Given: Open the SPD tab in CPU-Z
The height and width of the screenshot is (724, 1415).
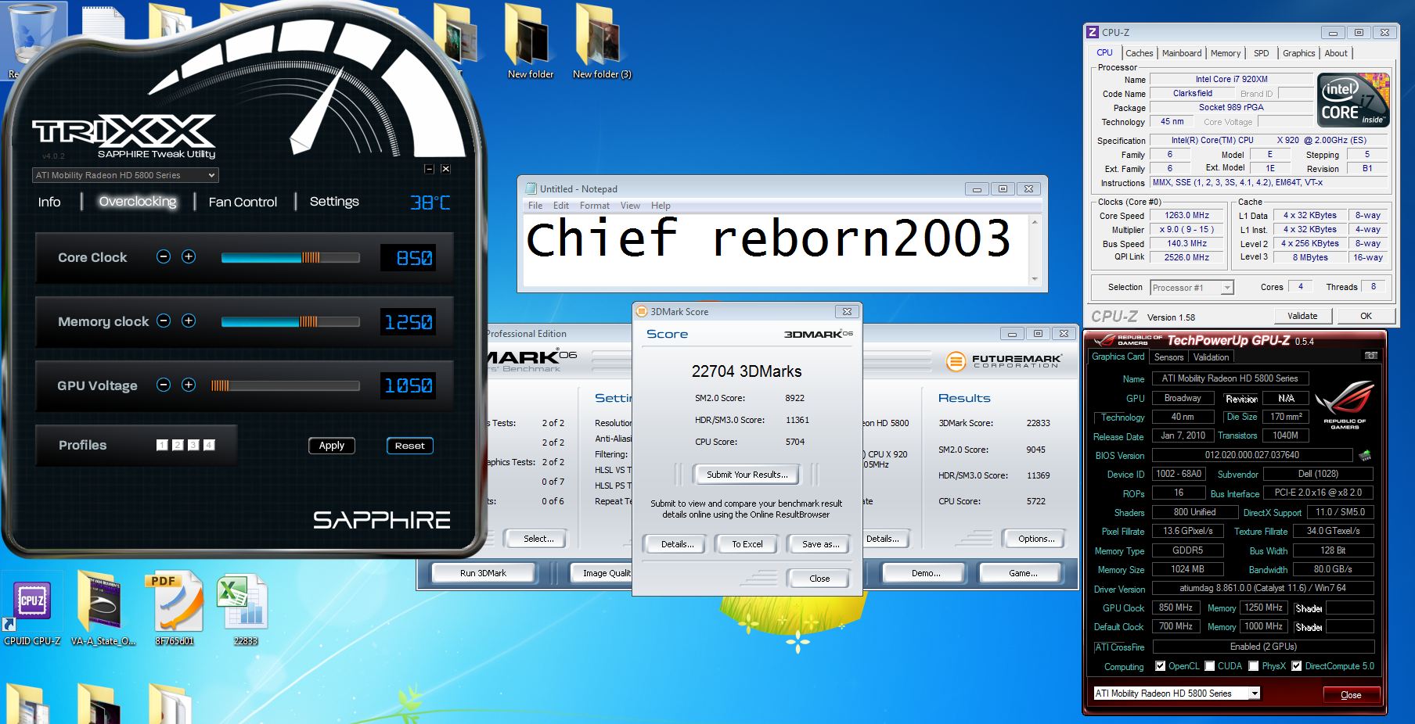Looking at the screenshot, I should (1262, 53).
